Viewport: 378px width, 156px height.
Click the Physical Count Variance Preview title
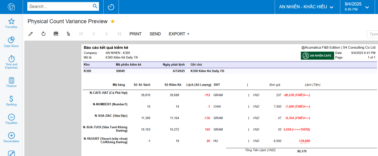(x=68, y=21)
